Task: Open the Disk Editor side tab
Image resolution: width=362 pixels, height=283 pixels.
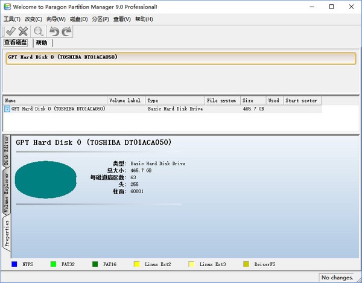Action: pos(6,150)
